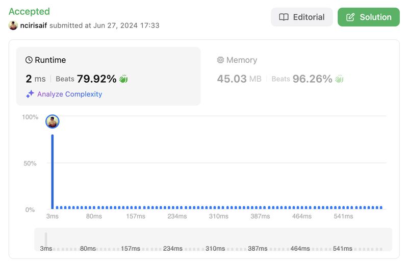The height and width of the screenshot is (263, 408).
Task: Click the avatar marker on the chart
Action: pos(53,122)
